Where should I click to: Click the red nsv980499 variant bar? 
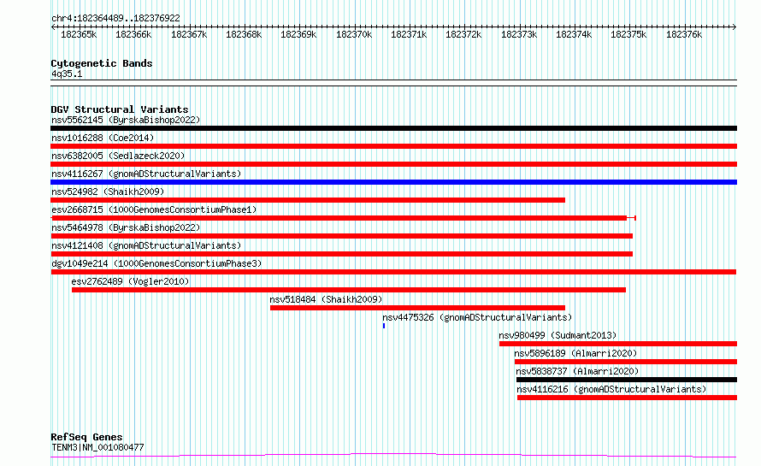point(618,345)
